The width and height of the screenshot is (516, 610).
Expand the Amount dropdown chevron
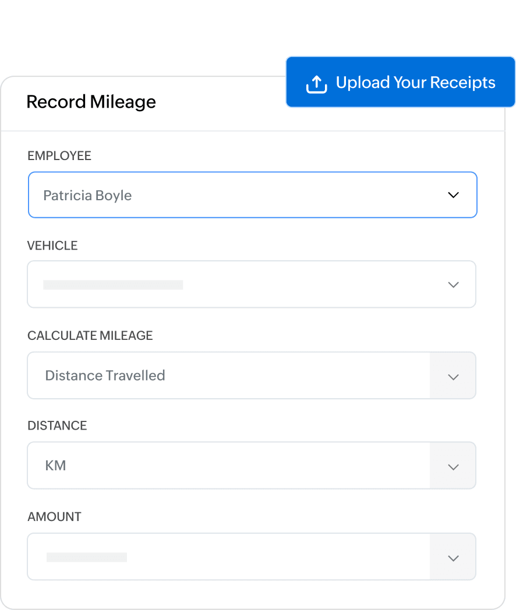453,558
